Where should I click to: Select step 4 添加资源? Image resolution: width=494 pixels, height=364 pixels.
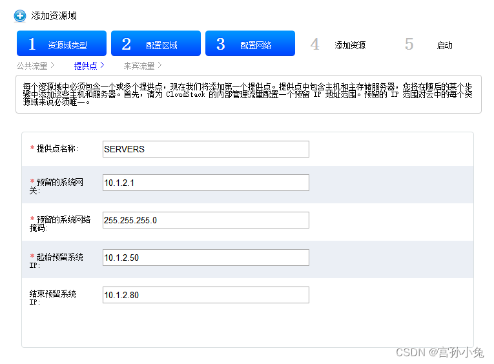pyautogui.click(x=338, y=45)
